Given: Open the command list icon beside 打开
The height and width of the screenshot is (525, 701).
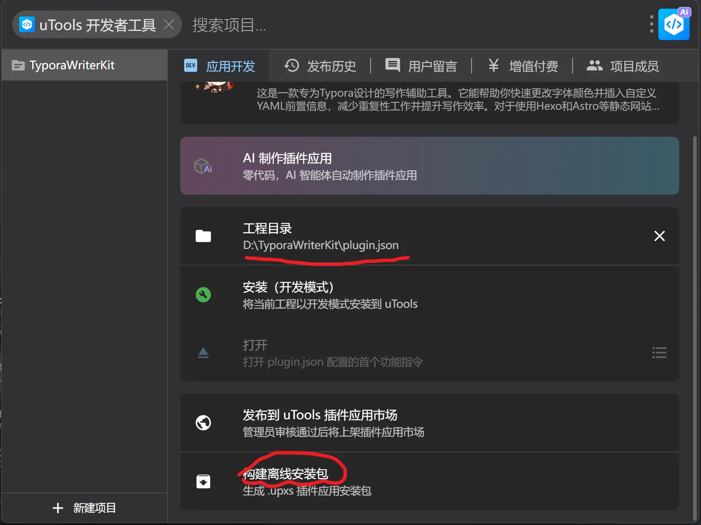Looking at the screenshot, I should (x=659, y=353).
